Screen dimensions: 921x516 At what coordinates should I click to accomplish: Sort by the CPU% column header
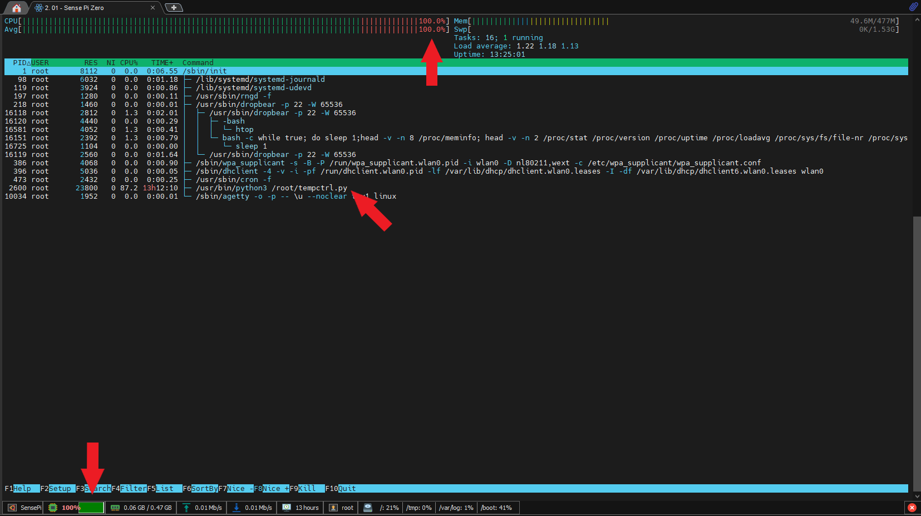point(129,63)
